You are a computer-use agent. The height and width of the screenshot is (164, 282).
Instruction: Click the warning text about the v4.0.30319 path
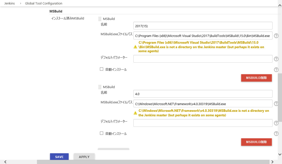point(204,113)
